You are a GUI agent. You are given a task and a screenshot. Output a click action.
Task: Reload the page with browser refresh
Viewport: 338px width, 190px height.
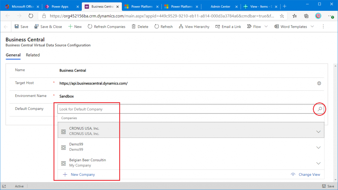[31, 16]
